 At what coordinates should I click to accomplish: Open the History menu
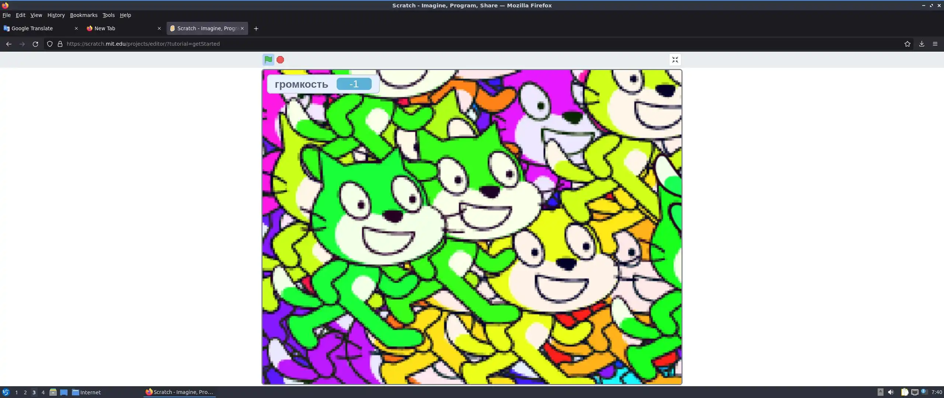(56, 15)
